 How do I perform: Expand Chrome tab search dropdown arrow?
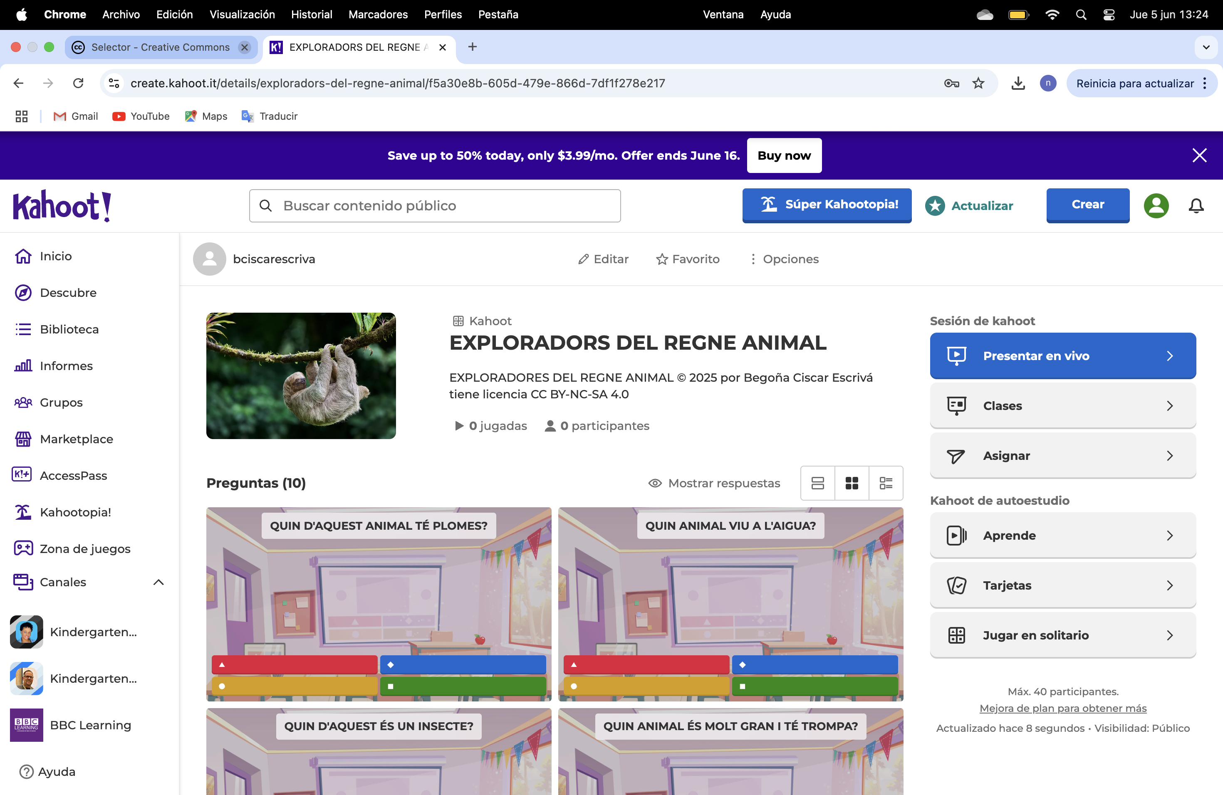pyautogui.click(x=1206, y=47)
